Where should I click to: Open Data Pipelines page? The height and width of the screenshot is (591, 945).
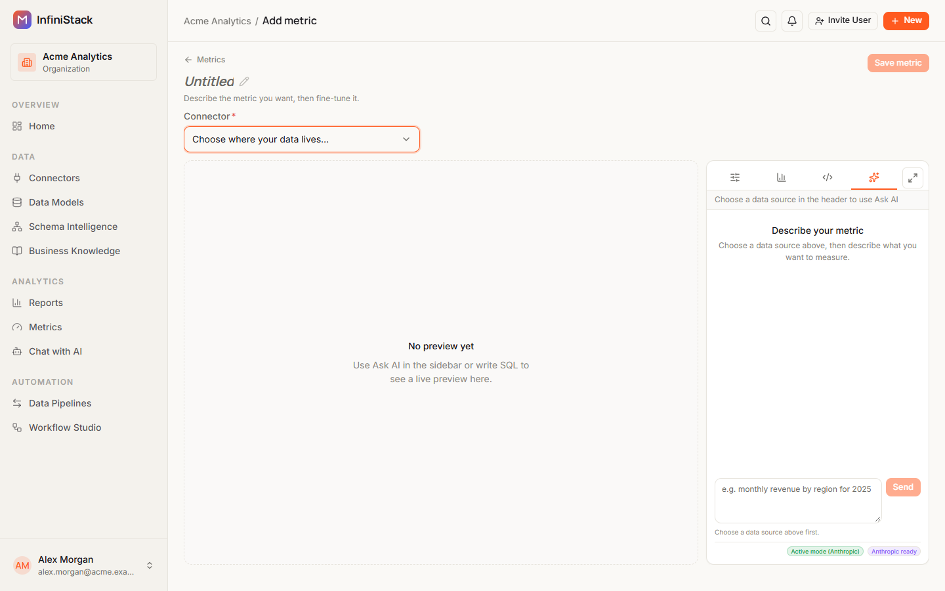pos(83,403)
